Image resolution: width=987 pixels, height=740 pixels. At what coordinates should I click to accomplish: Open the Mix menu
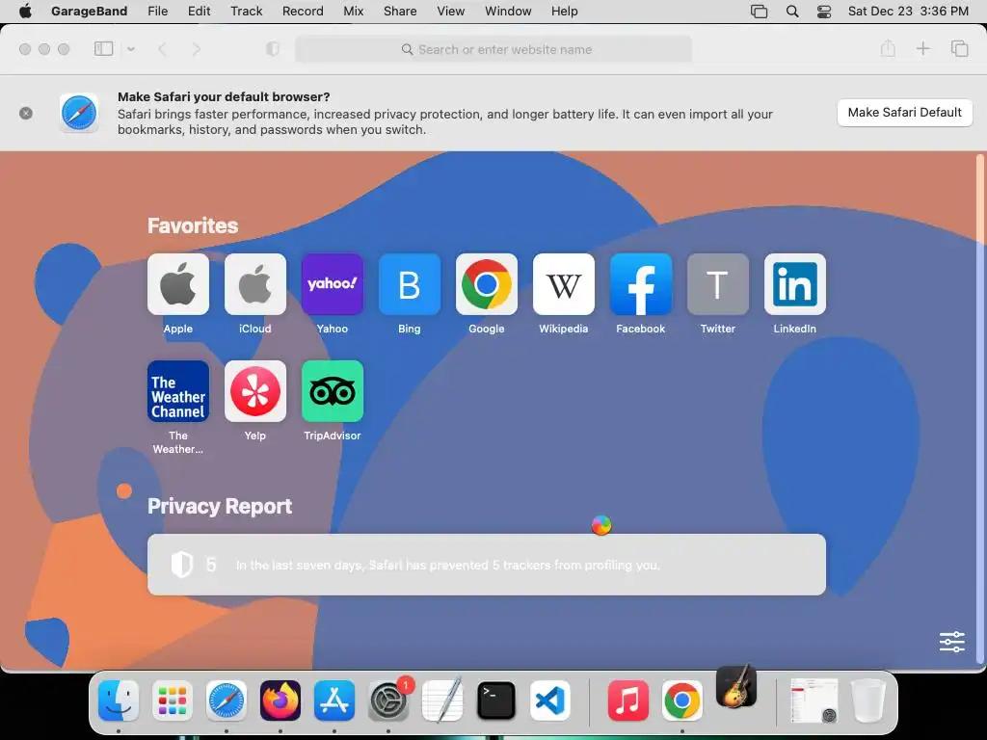(353, 12)
